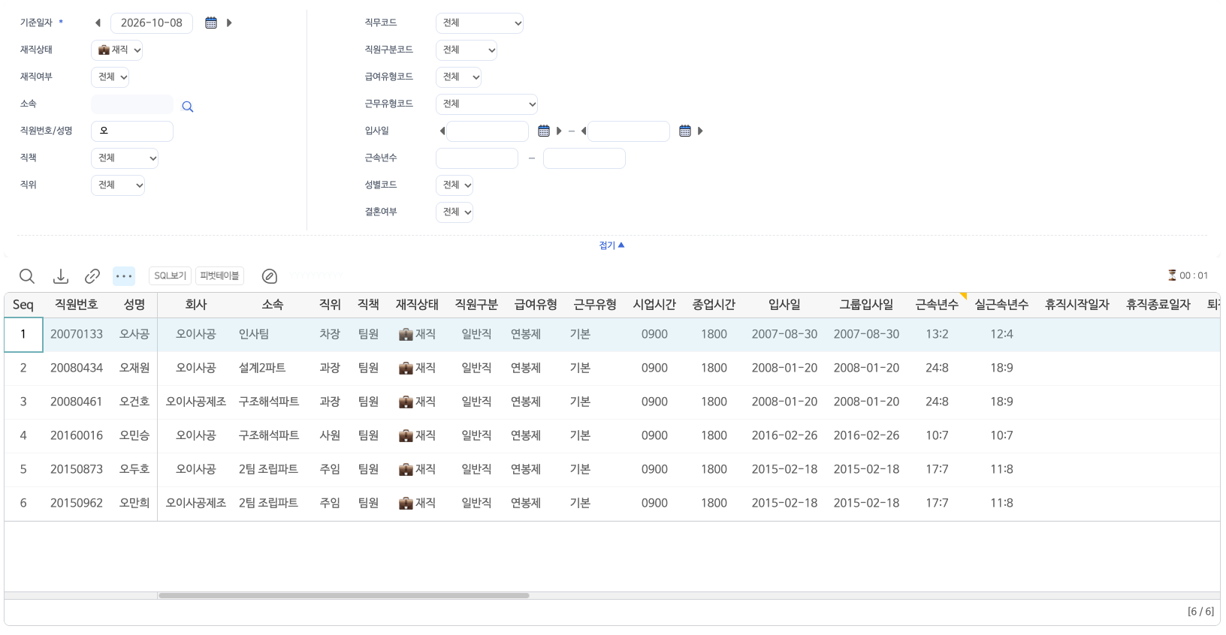Open the 직원구분코드 dropdown
Image resolution: width=1226 pixels, height=635 pixels.
pyautogui.click(x=467, y=50)
